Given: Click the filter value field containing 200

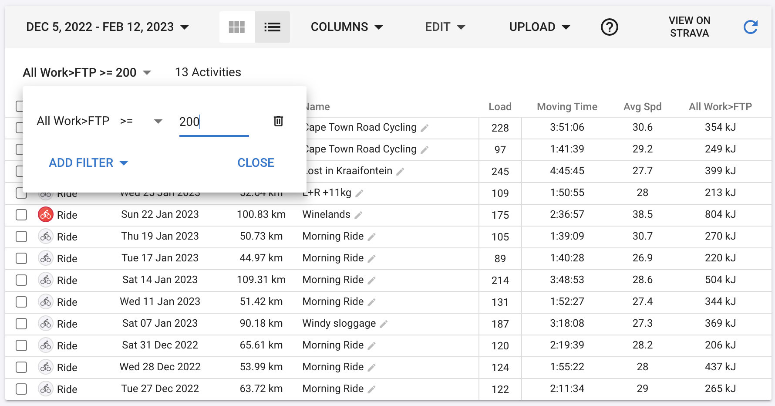Looking at the screenshot, I should [x=214, y=122].
